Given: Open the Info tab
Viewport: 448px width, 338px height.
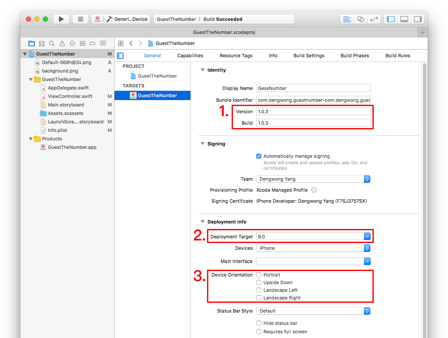Looking at the screenshot, I should pyautogui.click(x=273, y=56).
